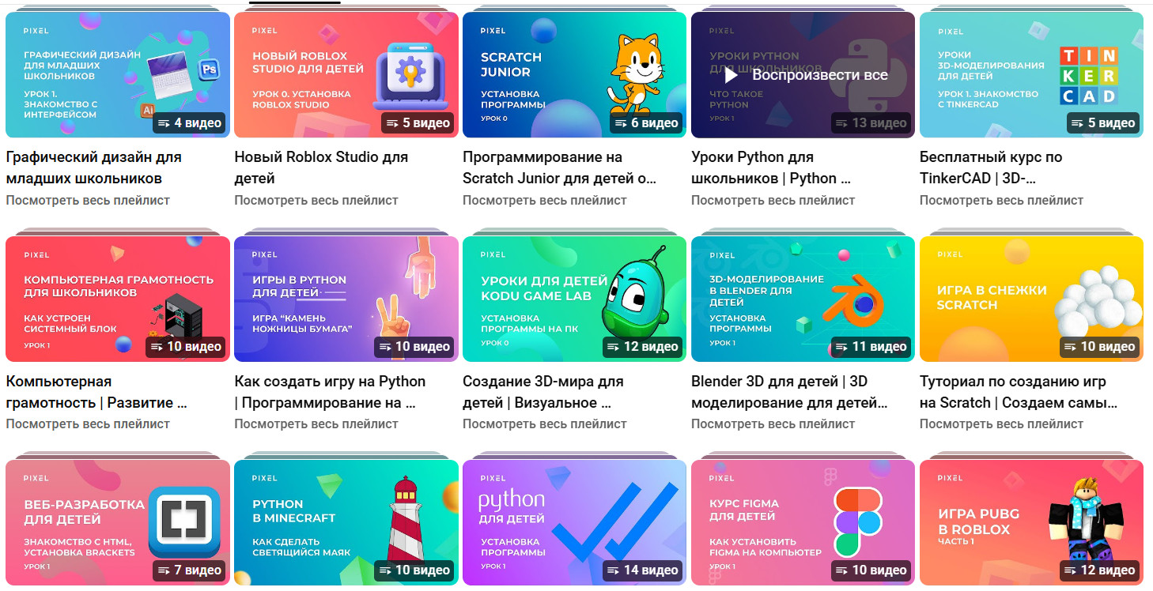Screen dimensions: 1153x591
Task: Click Посмотреть весь плейлист under Scratch Junior
Action: [x=545, y=201]
